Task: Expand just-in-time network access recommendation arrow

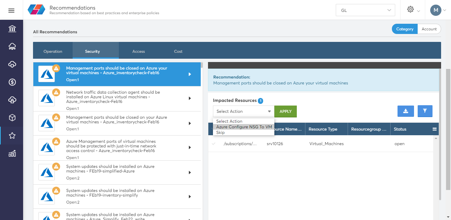Action: coord(190,147)
